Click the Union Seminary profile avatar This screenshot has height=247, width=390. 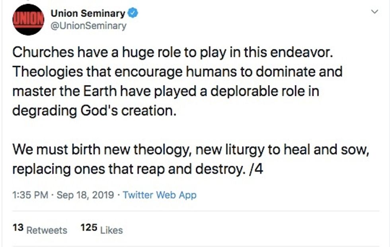(28, 19)
